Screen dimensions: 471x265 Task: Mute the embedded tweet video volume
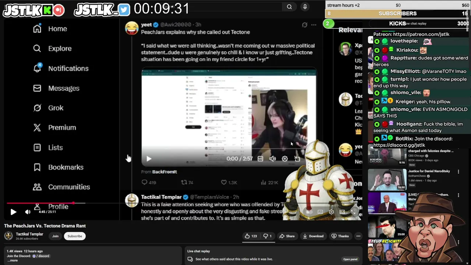coord(272,159)
